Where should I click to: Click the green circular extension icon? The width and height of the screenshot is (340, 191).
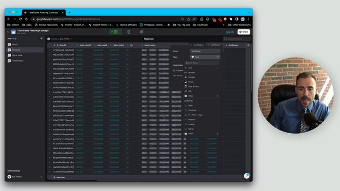(208, 19)
